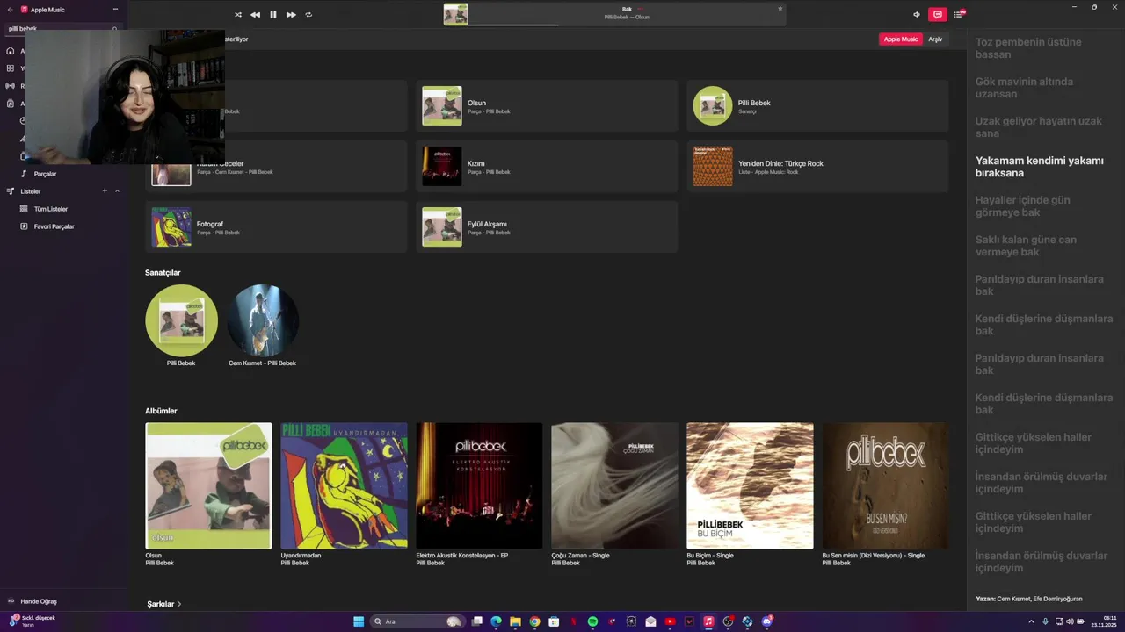The height and width of the screenshot is (632, 1125).
Task: Show hidden system tray icons
Action: (1031, 621)
